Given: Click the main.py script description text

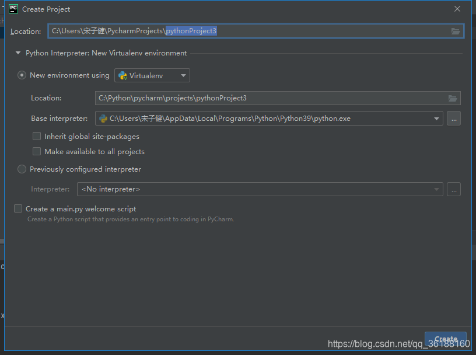Looking at the screenshot, I should tap(131, 219).
